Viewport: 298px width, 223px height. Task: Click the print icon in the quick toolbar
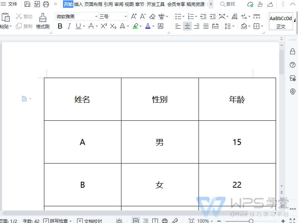[x=46, y=4]
